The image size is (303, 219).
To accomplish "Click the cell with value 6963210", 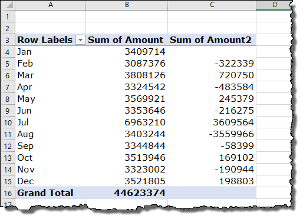I will tap(127, 122).
